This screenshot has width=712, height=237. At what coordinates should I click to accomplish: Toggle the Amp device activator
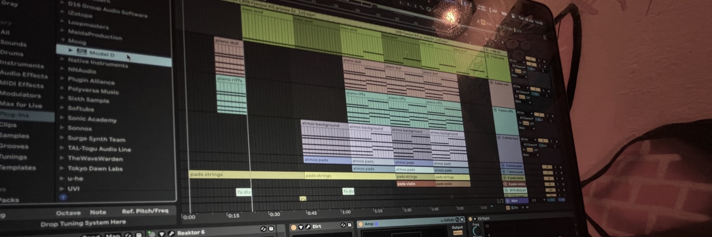tap(360, 224)
